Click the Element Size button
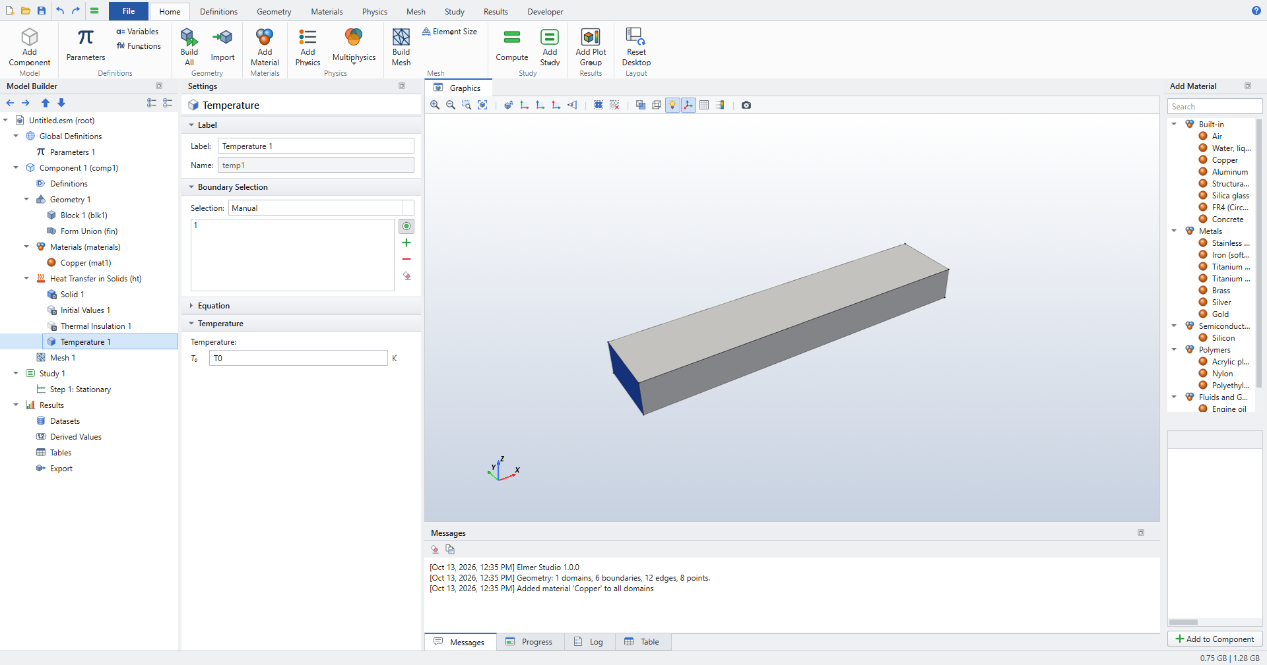The image size is (1267, 665). 449,32
